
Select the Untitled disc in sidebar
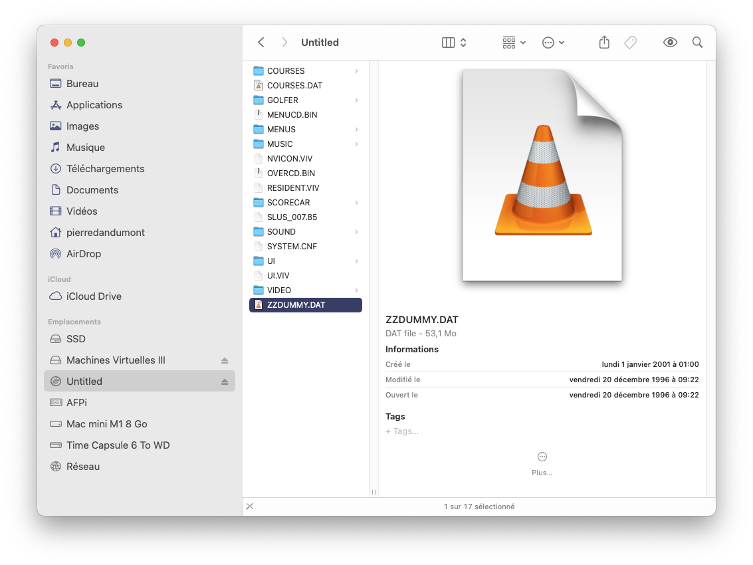tap(140, 381)
